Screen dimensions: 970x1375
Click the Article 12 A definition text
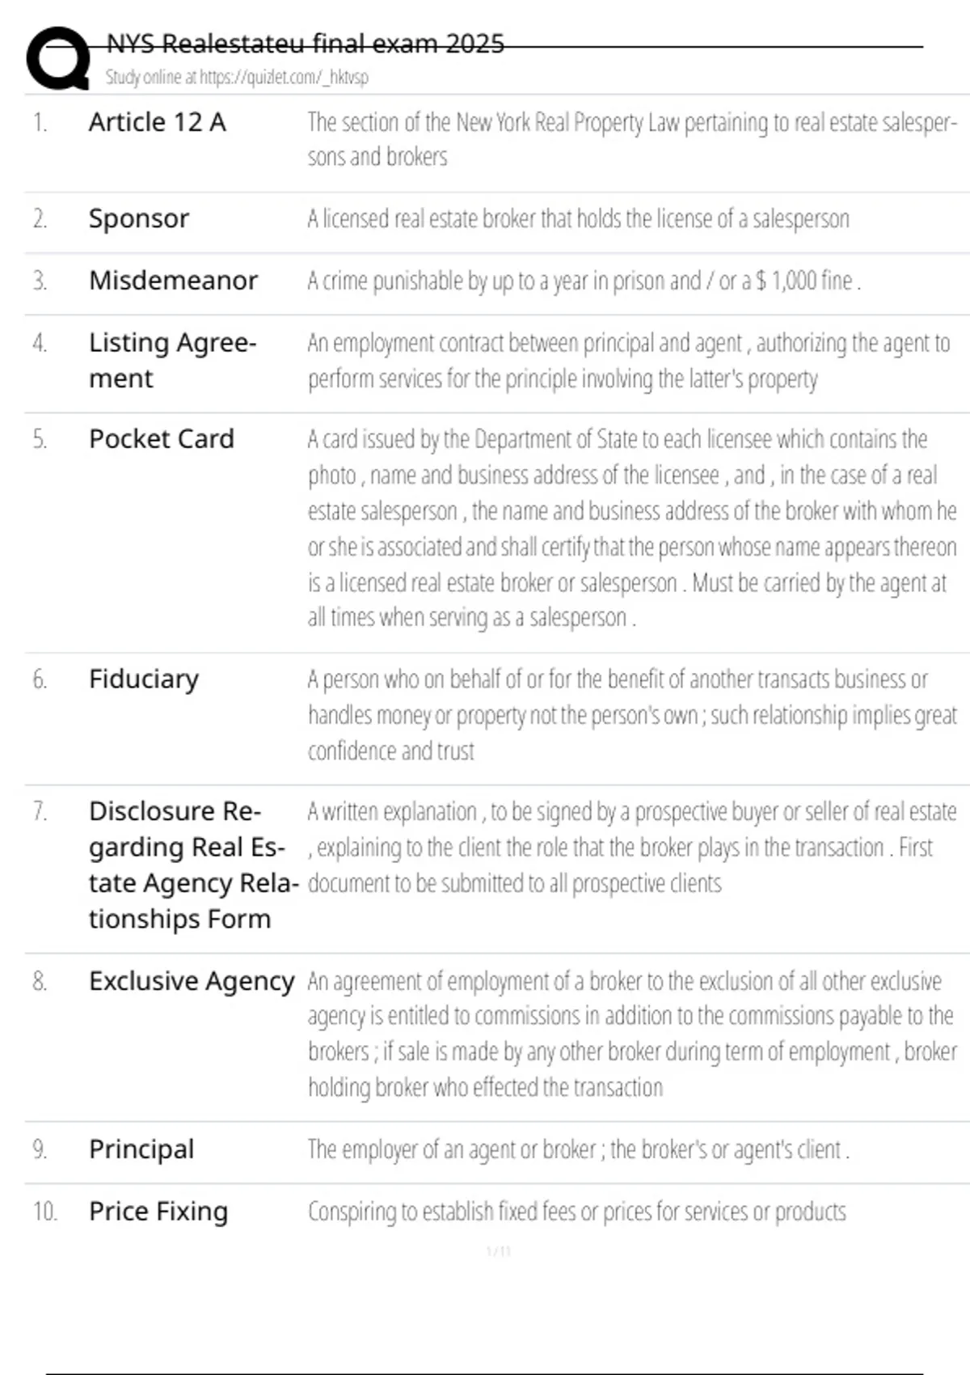(x=631, y=139)
